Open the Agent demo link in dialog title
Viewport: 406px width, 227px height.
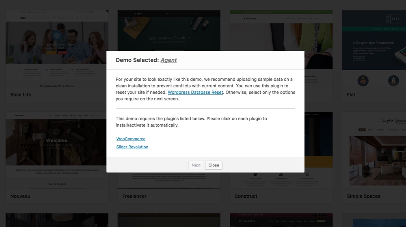[168, 60]
